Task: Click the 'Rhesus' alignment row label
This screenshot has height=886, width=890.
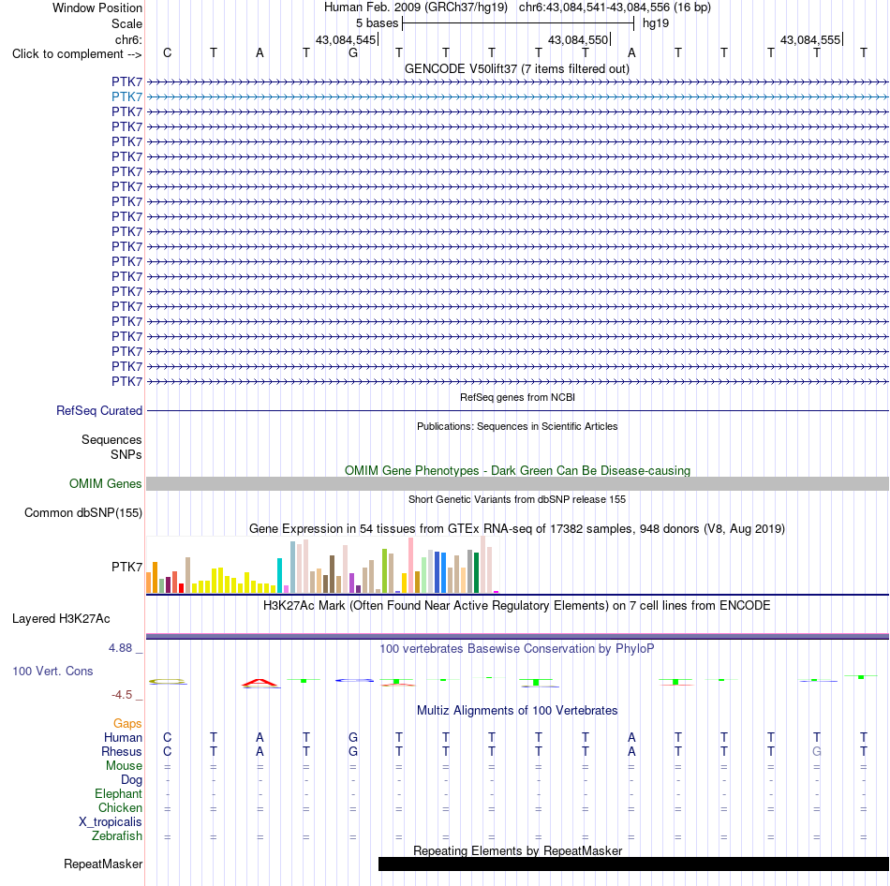Action: 122,751
